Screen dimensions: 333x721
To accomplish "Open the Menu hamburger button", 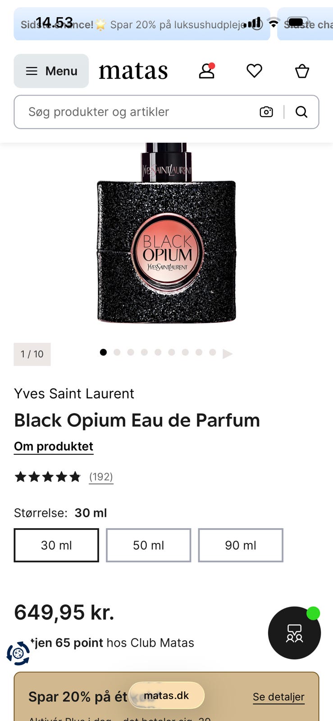I will pyautogui.click(x=51, y=71).
